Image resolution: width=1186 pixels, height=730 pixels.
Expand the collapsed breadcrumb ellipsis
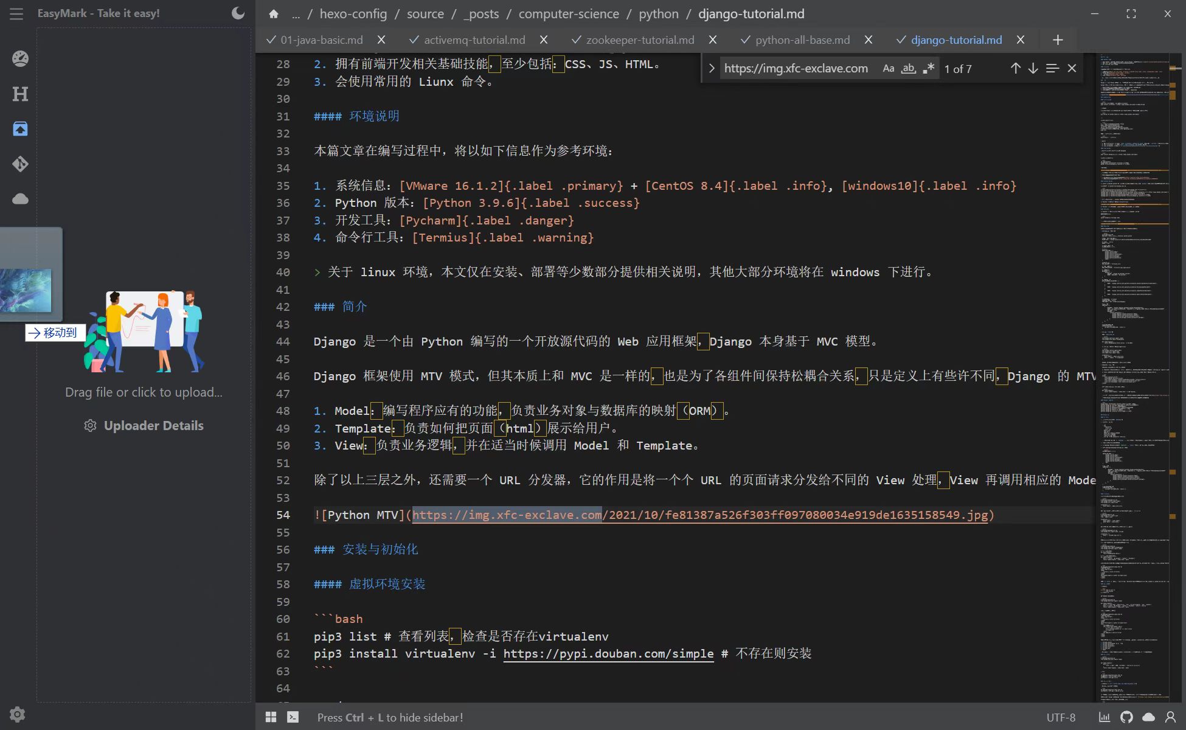(x=296, y=14)
